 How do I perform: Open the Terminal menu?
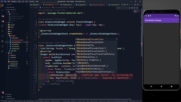[32, 1]
